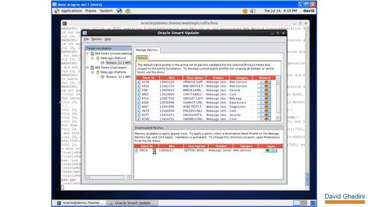Click terminal window icon in title bar
The image size is (368, 207).
(x=64, y=23)
